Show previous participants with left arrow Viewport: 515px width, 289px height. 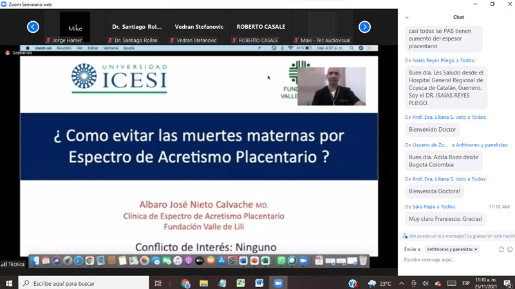click(x=33, y=26)
